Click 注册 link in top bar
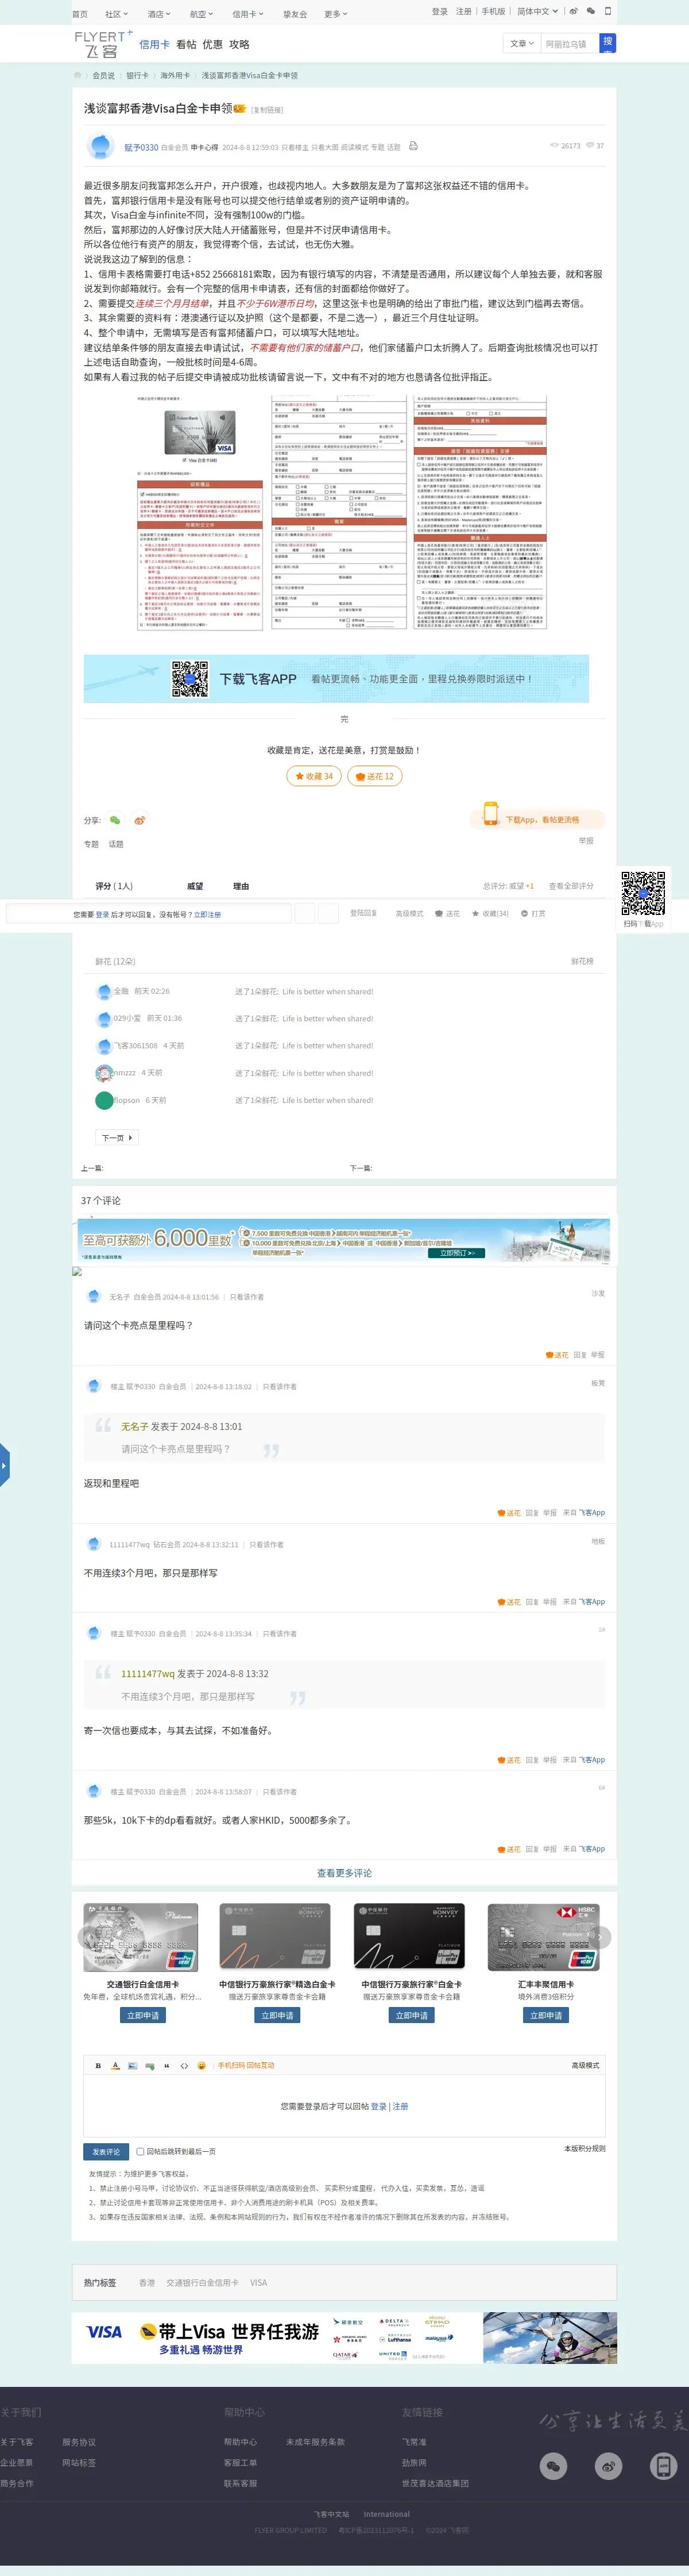The height and width of the screenshot is (2576, 689). coord(463,11)
